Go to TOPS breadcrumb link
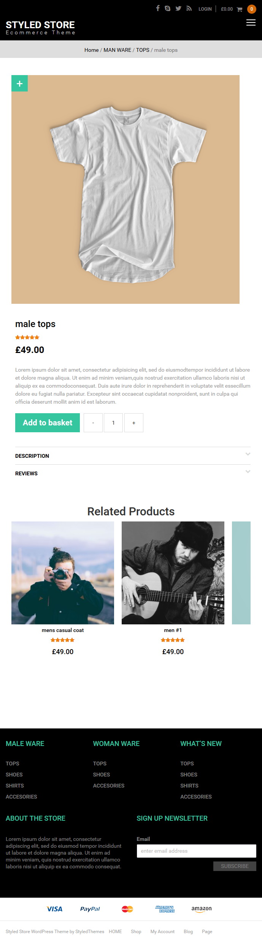 coord(143,50)
